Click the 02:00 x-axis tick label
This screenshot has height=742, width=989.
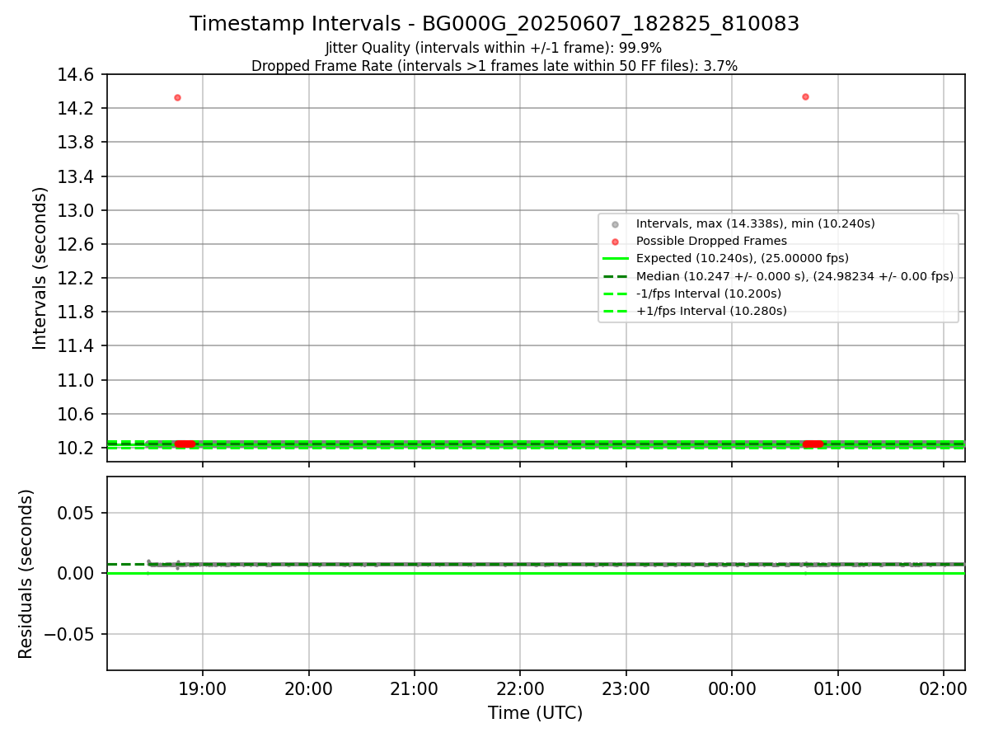[944, 688]
